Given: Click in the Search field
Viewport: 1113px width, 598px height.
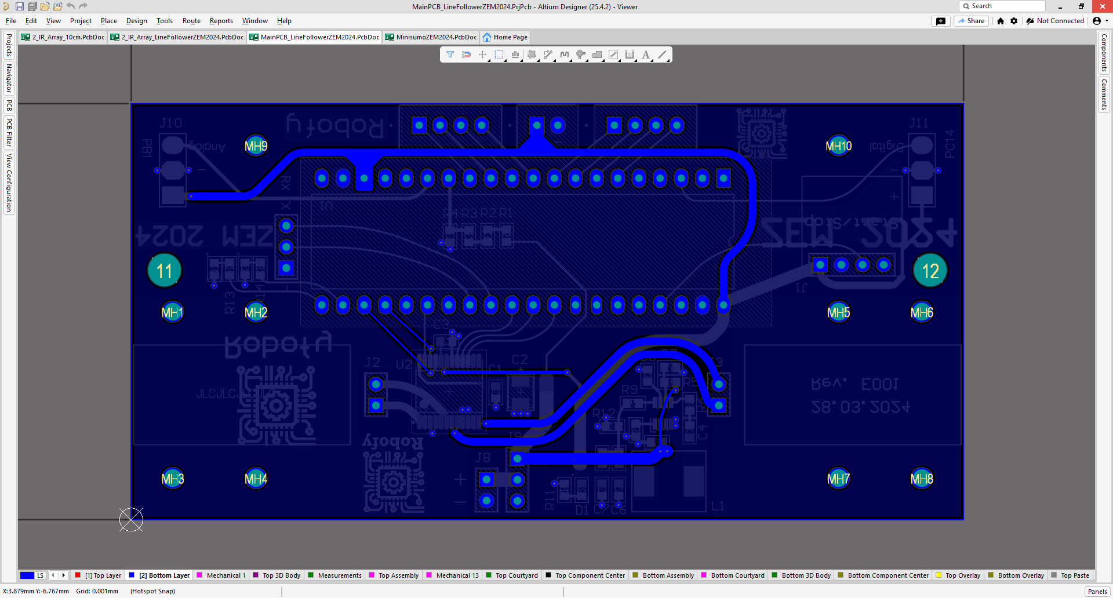Looking at the screenshot, I should (1003, 6).
